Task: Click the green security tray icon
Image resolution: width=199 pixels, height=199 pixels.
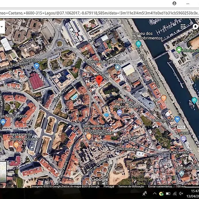Action: click(x=161, y=194)
